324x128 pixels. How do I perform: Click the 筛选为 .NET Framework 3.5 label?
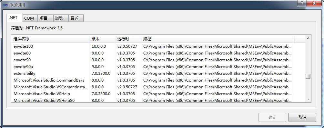click(37, 28)
